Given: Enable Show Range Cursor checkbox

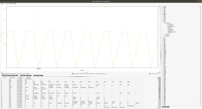Looking at the screenshot, I should (97, 74).
